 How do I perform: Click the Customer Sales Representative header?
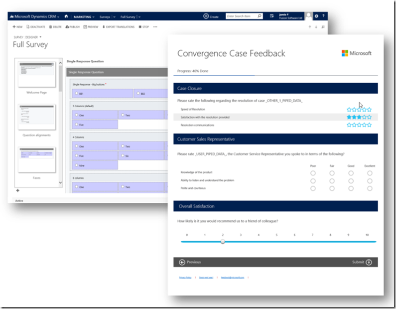275,139
